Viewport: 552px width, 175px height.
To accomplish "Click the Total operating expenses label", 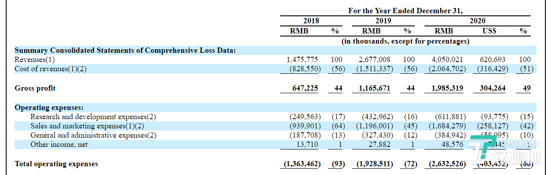I will point(56,164).
